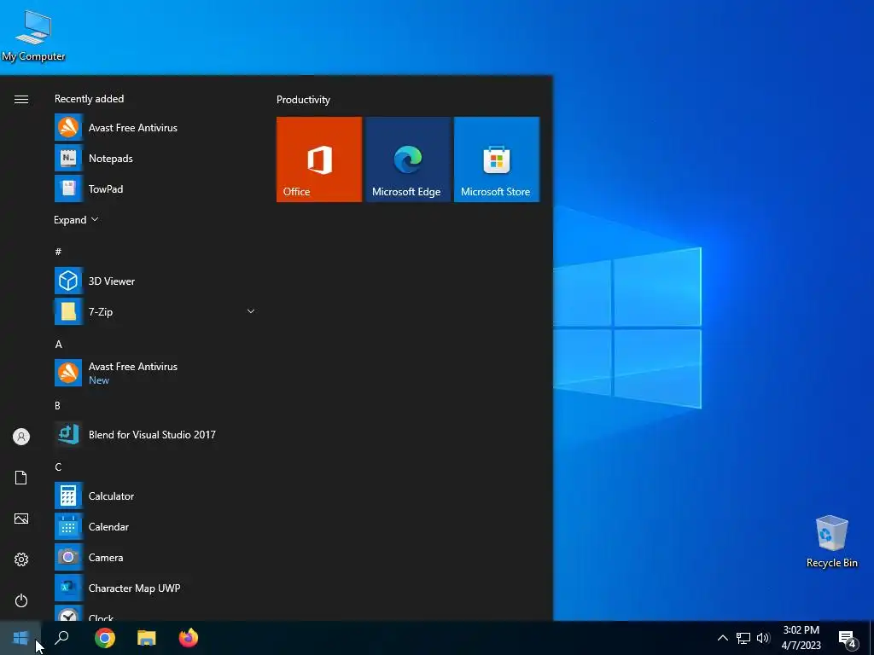This screenshot has height=655, width=874.
Task: Launch Notepads from Recently added
Action: tap(154, 158)
